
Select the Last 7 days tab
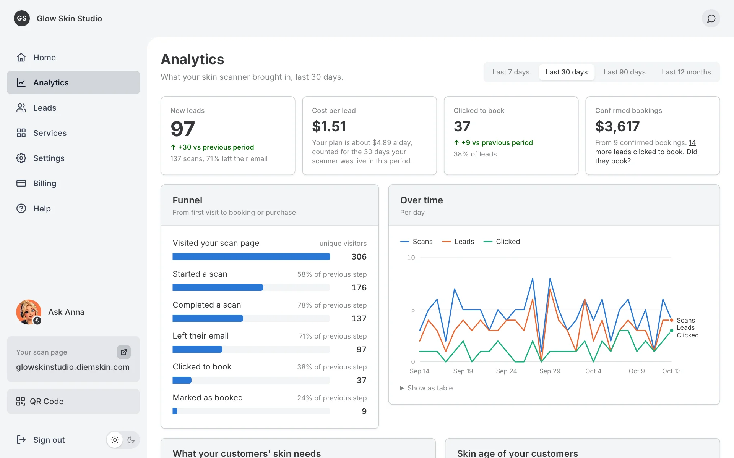(x=511, y=72)
